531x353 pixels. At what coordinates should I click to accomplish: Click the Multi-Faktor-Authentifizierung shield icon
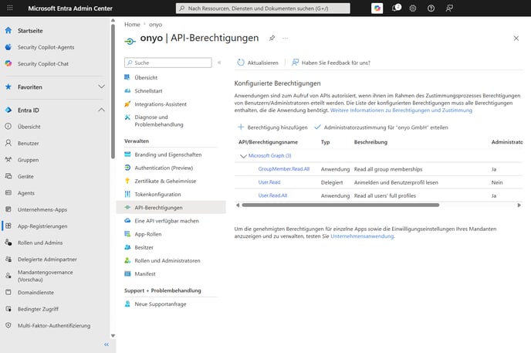pyautogui.click(x=8, y=325)
